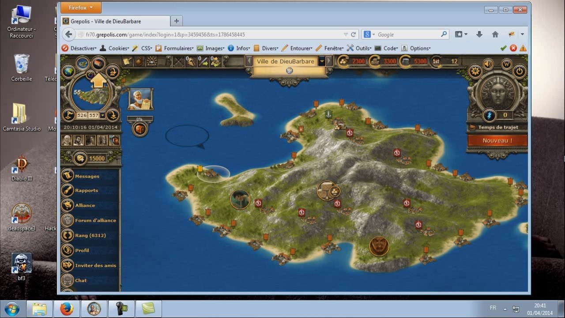Click the silver resource 5300 counter
Image resolution: width=565 pixels, height=318 pixels.
pyautogui.click(x=414, y=61)
